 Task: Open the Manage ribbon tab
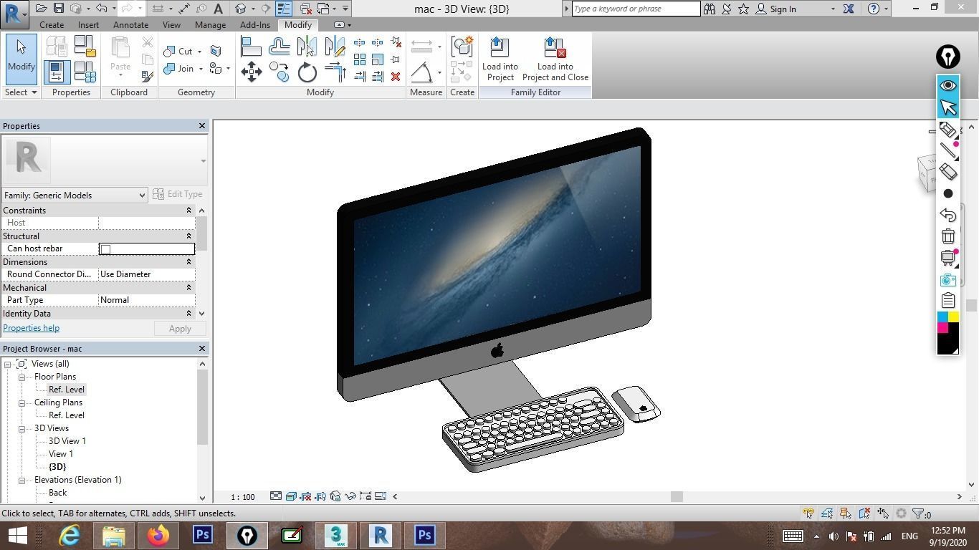(x=209, y=24)
